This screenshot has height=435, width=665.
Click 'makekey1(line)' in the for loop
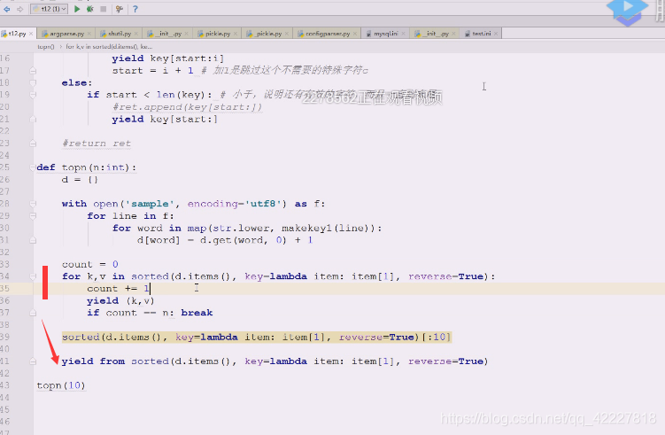point(329,229)
